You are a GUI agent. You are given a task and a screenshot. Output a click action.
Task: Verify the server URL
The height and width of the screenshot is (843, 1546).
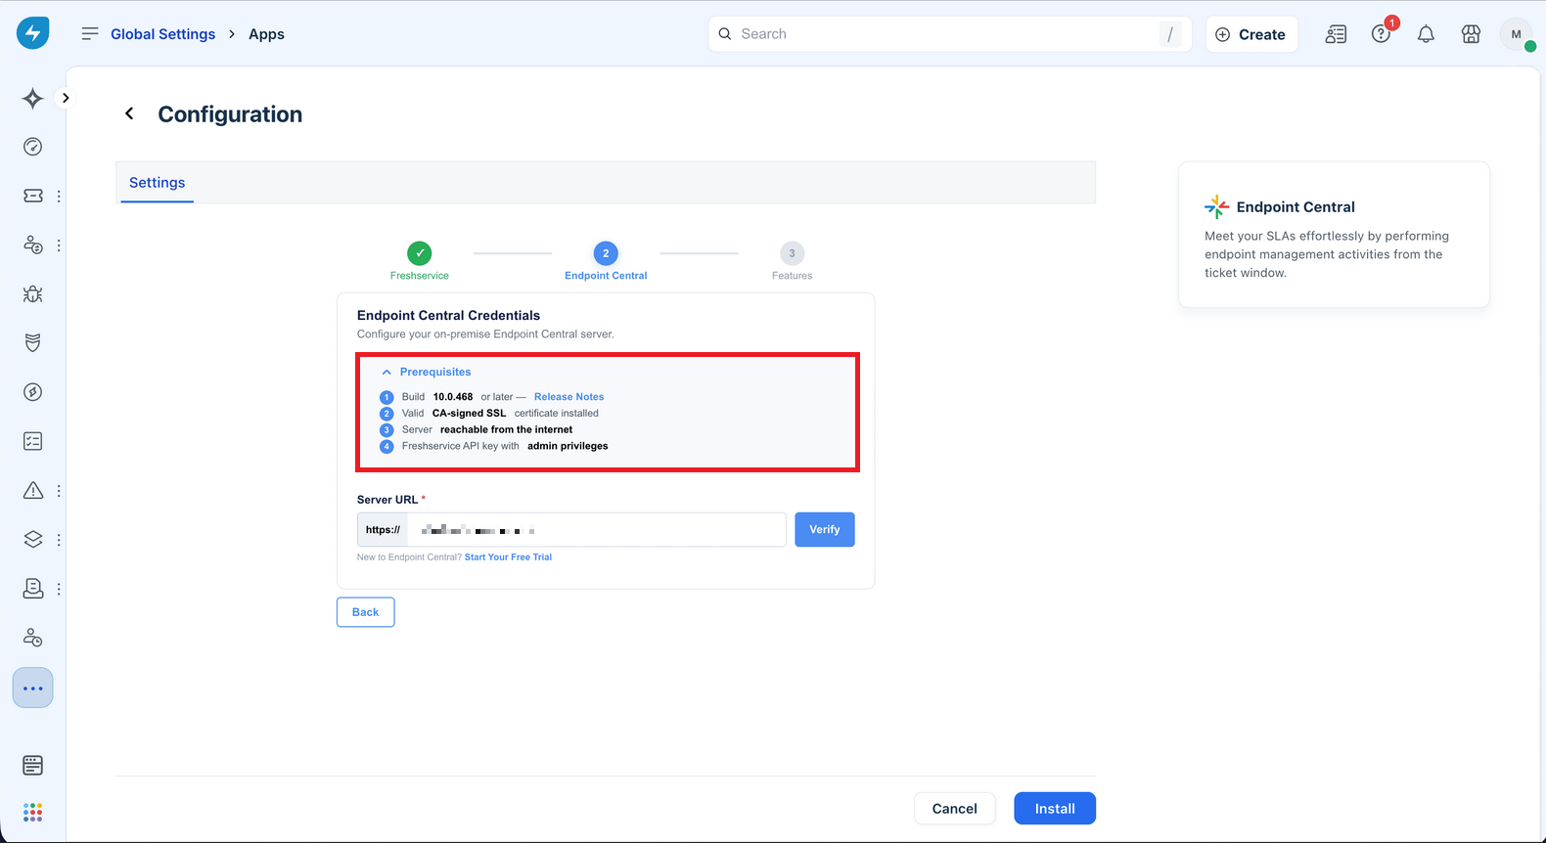(824, 529)
